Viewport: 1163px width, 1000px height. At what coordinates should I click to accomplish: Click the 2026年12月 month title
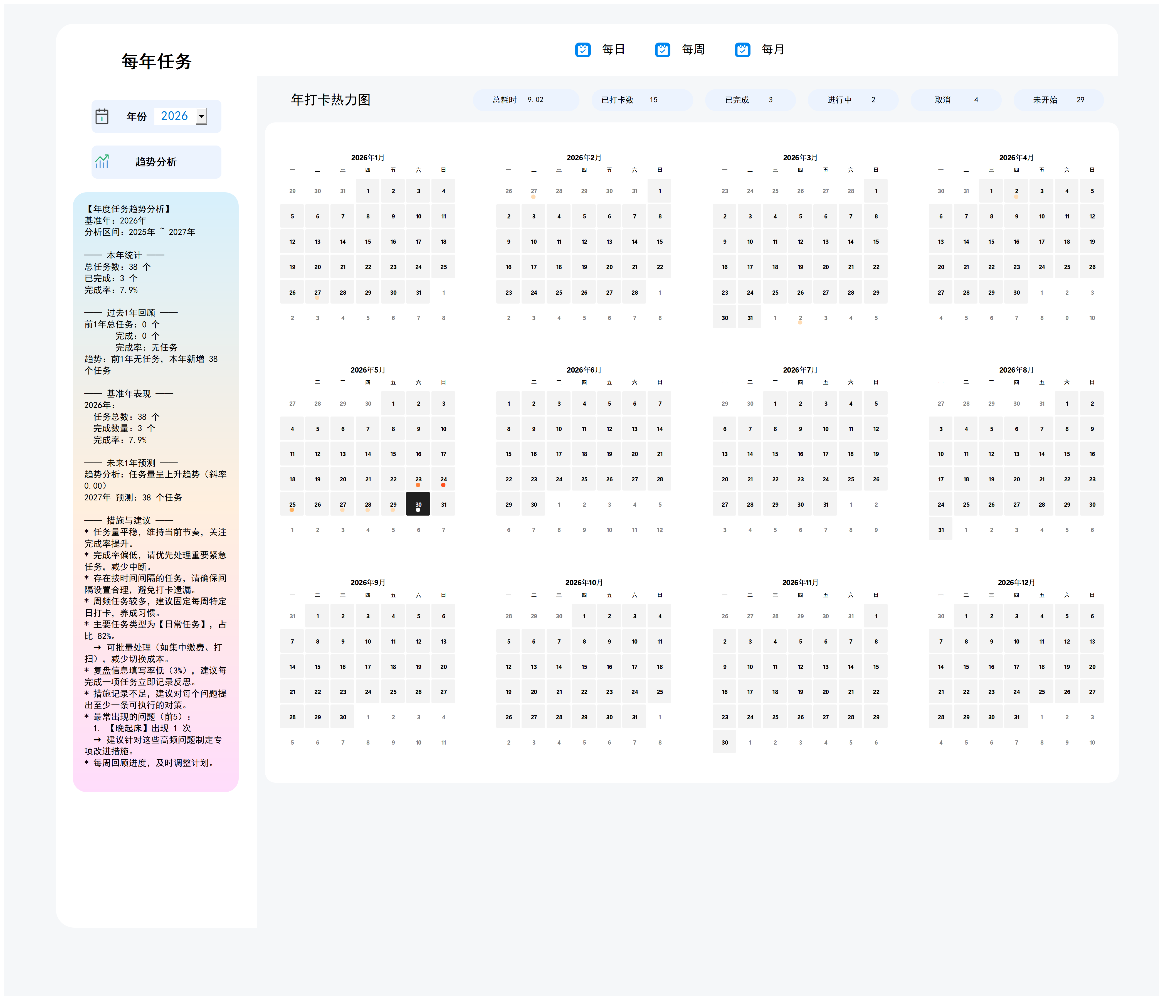tap(1016, 582)
